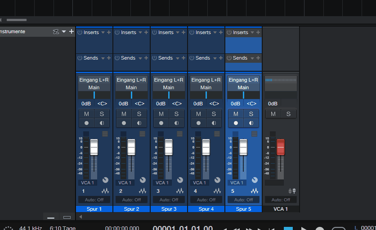Screen dimensions: 376x230
Task: Select the VCA 1 channel label
Action: (x=281, y=209)
